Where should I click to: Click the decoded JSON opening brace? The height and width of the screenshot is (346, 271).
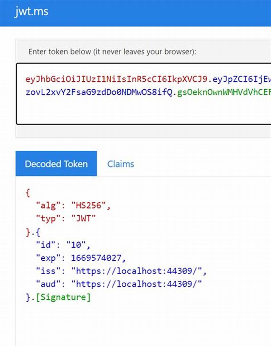point(27,192)
